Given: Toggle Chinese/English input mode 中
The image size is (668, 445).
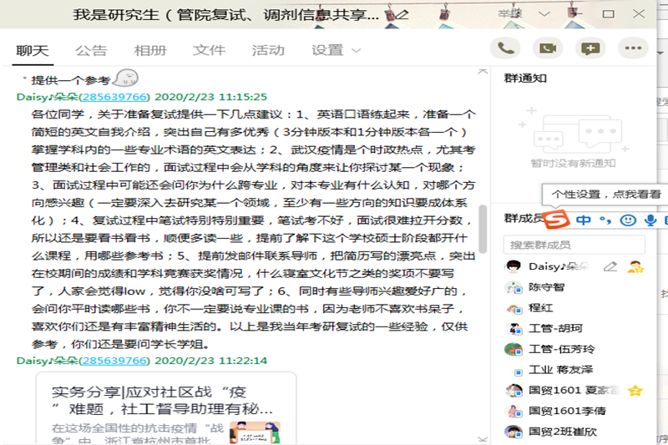Looking at the screenshot, I should click(583, 220).
